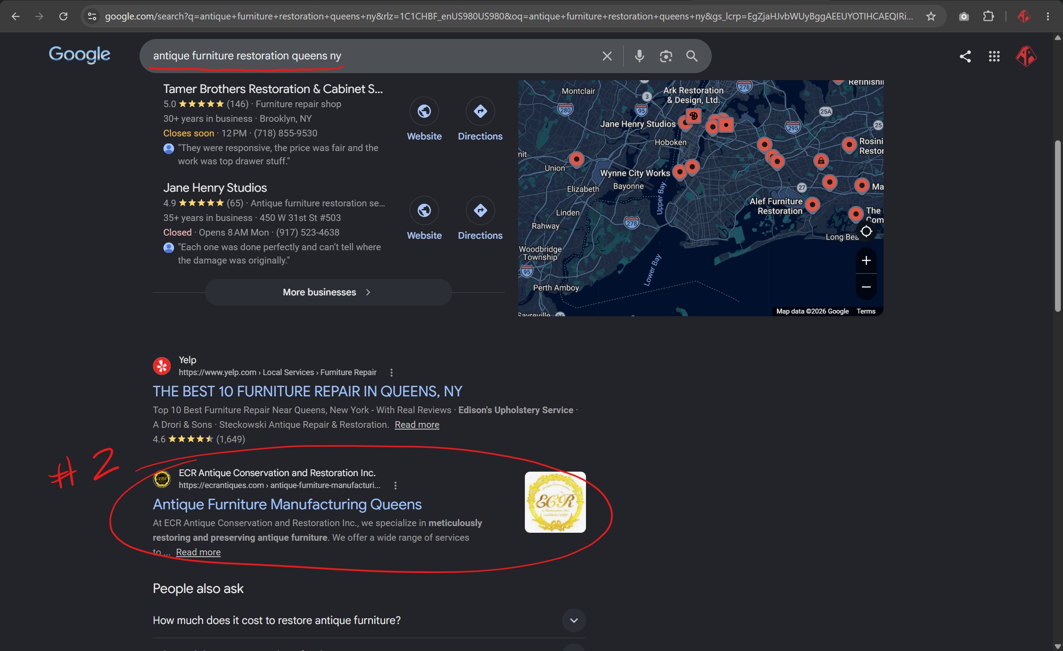This screenshot has height=651, width=1063.
Task: Open Tamer Brothers website globe icon
Action: (424, 111)
